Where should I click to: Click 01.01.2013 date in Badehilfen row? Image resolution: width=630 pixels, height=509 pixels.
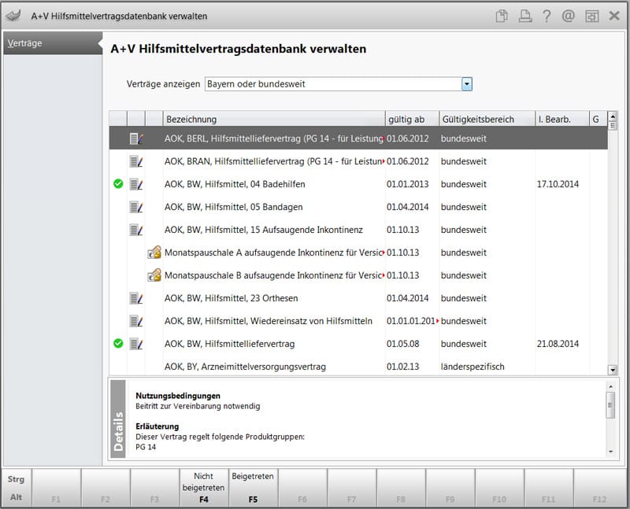(407, 184)
